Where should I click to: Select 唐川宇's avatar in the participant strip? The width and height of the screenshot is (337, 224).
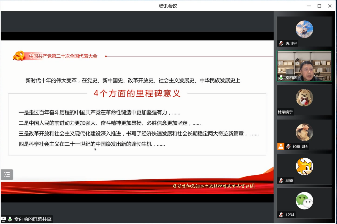tap(304, 29)
